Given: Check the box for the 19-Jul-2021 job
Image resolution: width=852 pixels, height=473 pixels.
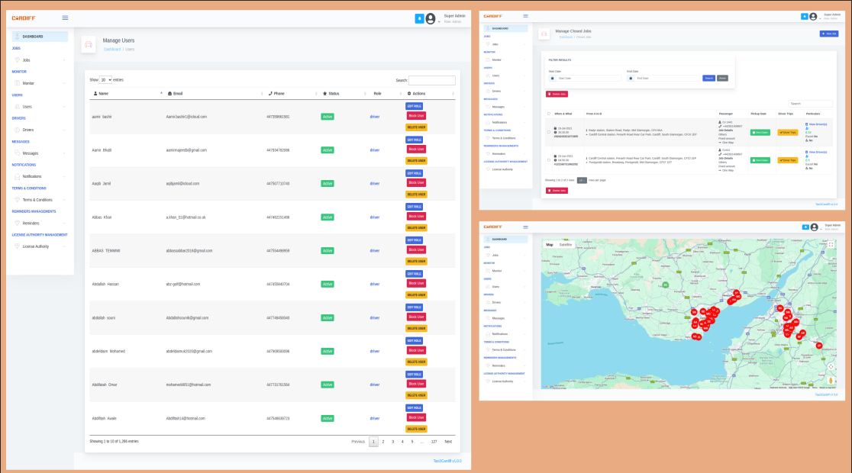Looking at the screenshot, I should 549,131.
